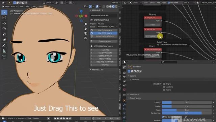Image resolution: width=216 pixels, height=122 pixels.
Task: Open the timeline Playback menu
Action: coord(12,118)
